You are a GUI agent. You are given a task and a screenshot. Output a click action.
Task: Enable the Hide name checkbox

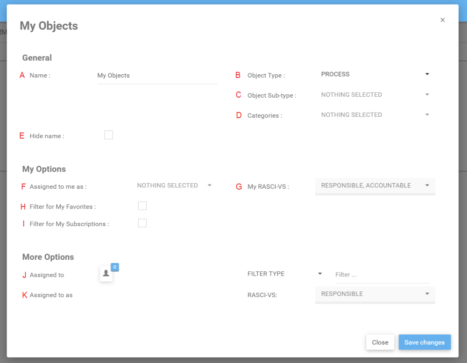(109, 135)
